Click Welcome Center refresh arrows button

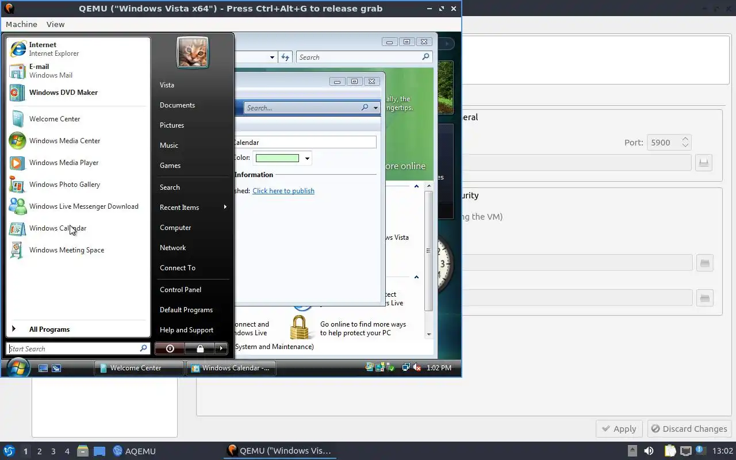(x=285, y=57)
